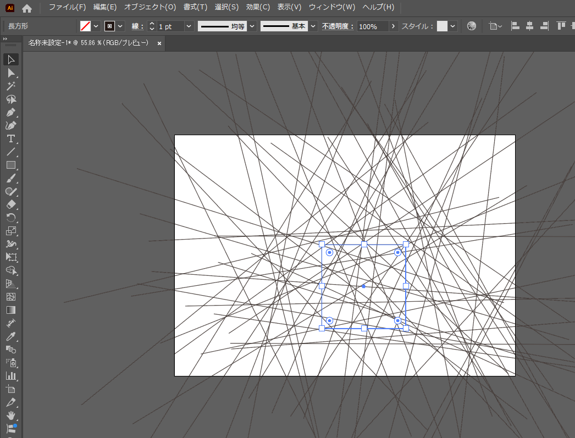Select the Eyedropper tool

[x=10, y=336]
